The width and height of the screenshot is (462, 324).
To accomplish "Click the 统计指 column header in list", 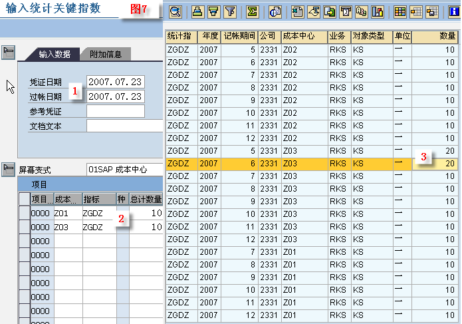I will tap(181, 37).
